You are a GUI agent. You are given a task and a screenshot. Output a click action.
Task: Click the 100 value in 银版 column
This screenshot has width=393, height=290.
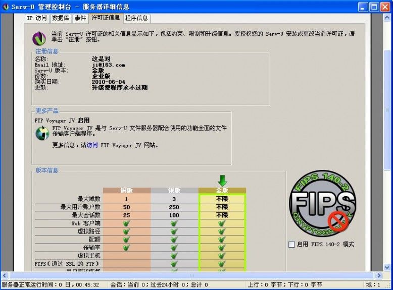174,215
